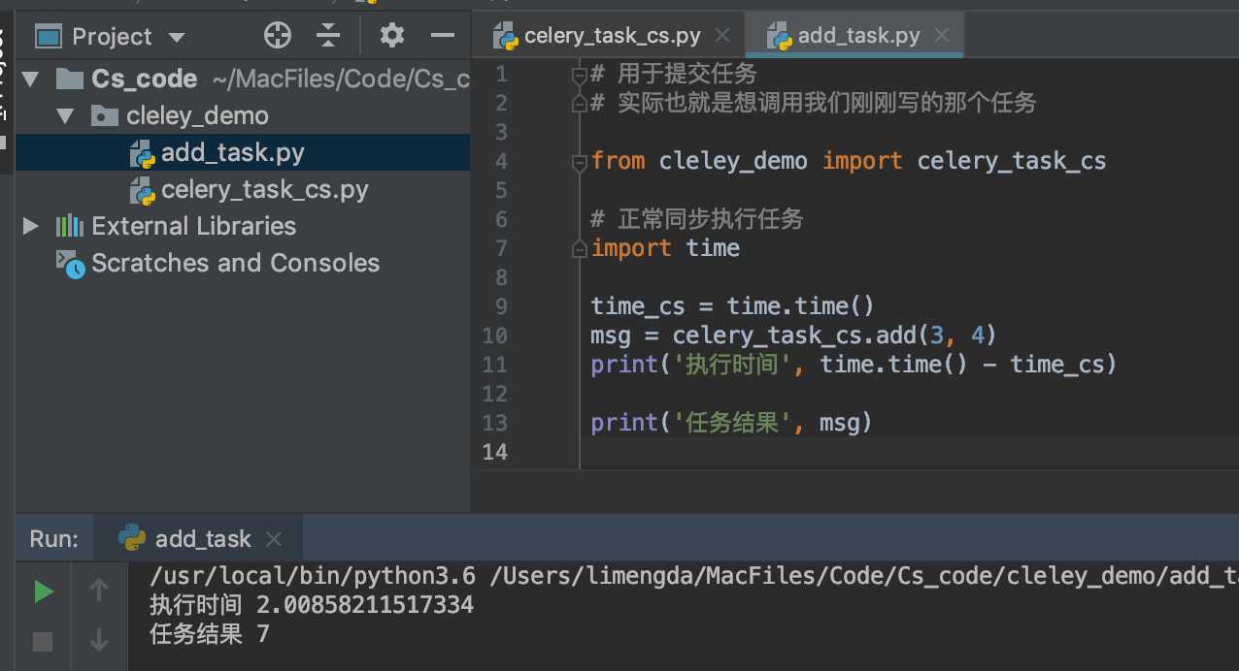Screen dimensions: 1239x671
Task: Click External Libraries label
Action: pos(193,226)
